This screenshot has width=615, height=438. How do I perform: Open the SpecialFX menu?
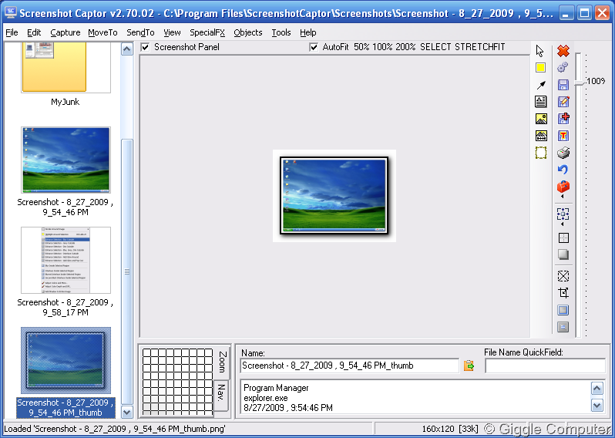tap(207, 32)
